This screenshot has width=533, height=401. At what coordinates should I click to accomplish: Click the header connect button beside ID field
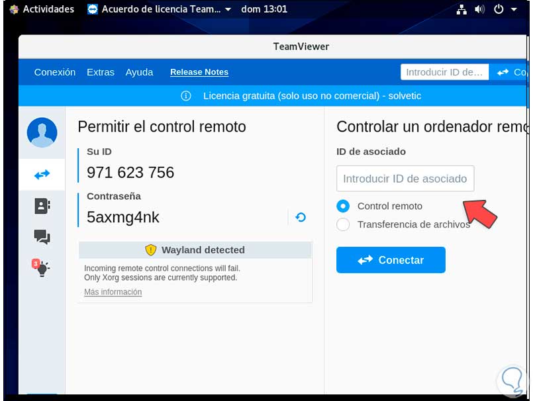click(510, 72)
